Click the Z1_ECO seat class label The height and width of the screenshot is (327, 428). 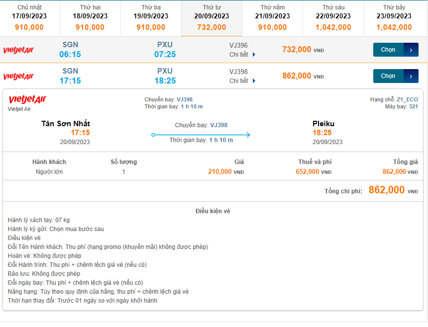pos(407,99)
